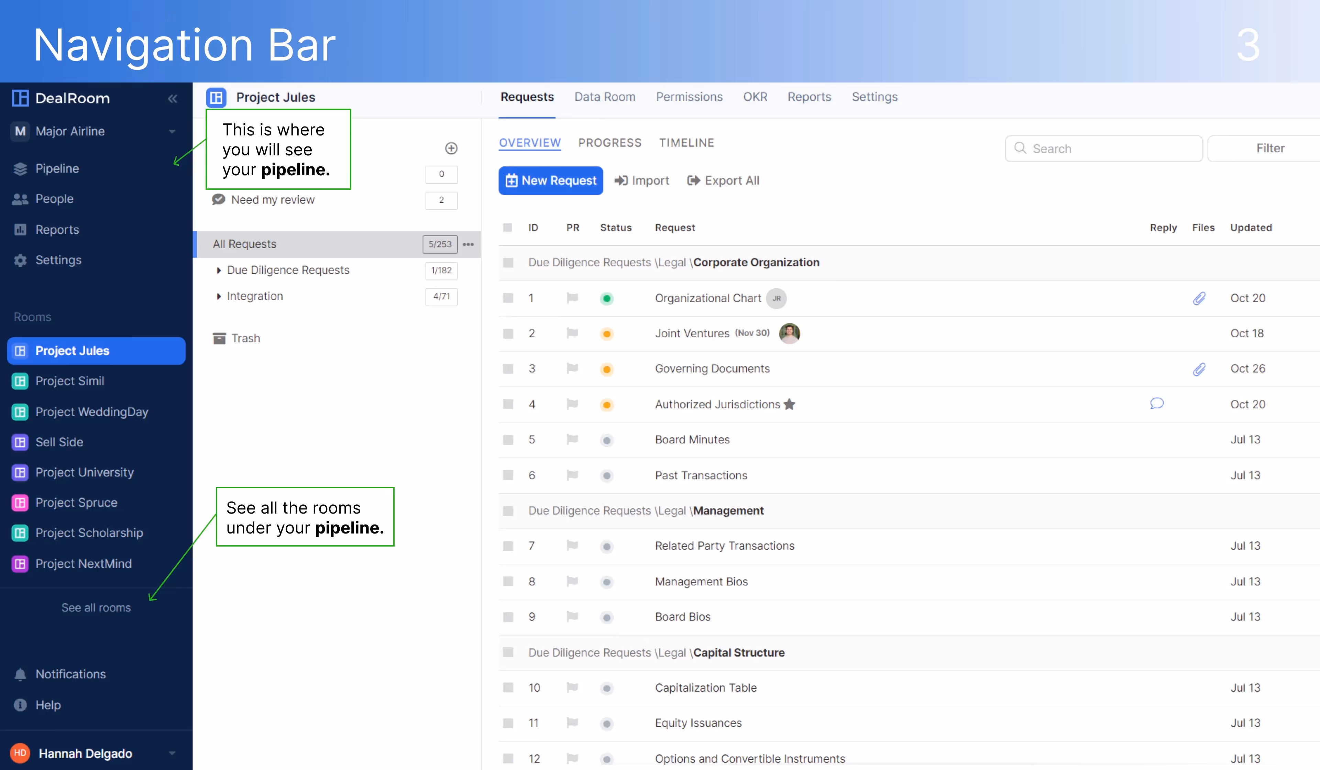The height and width of the screenshot is (770, 1320).
Task: Check the checkbox for Board Minutes row
Action: pos(508,439)
